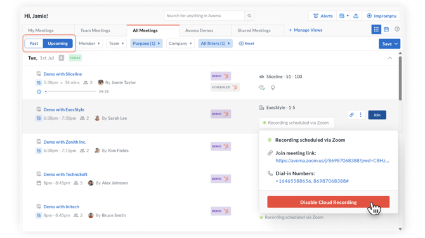
Task: Click the Zenith Inc. notes icon
Action: click(39, 141)
